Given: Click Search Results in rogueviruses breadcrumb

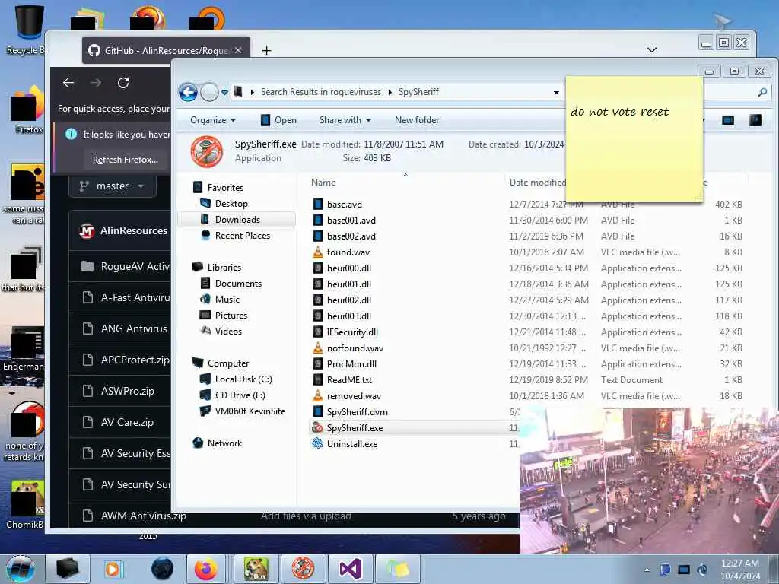Looking at the screenshot, I should (321, 92).
